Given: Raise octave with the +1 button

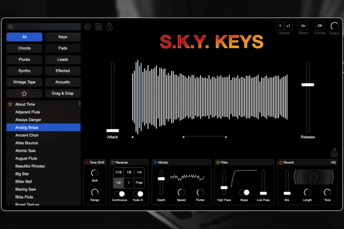Looking at the screenshot, I should (289, 26).
